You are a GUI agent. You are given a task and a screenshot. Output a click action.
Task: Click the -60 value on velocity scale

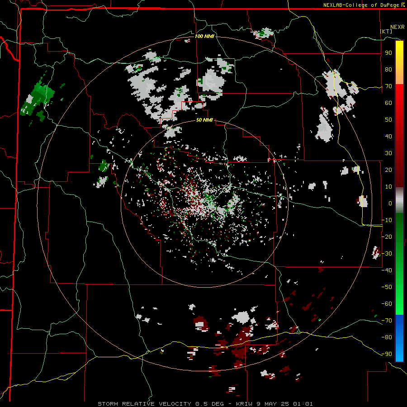coord(387,304)
